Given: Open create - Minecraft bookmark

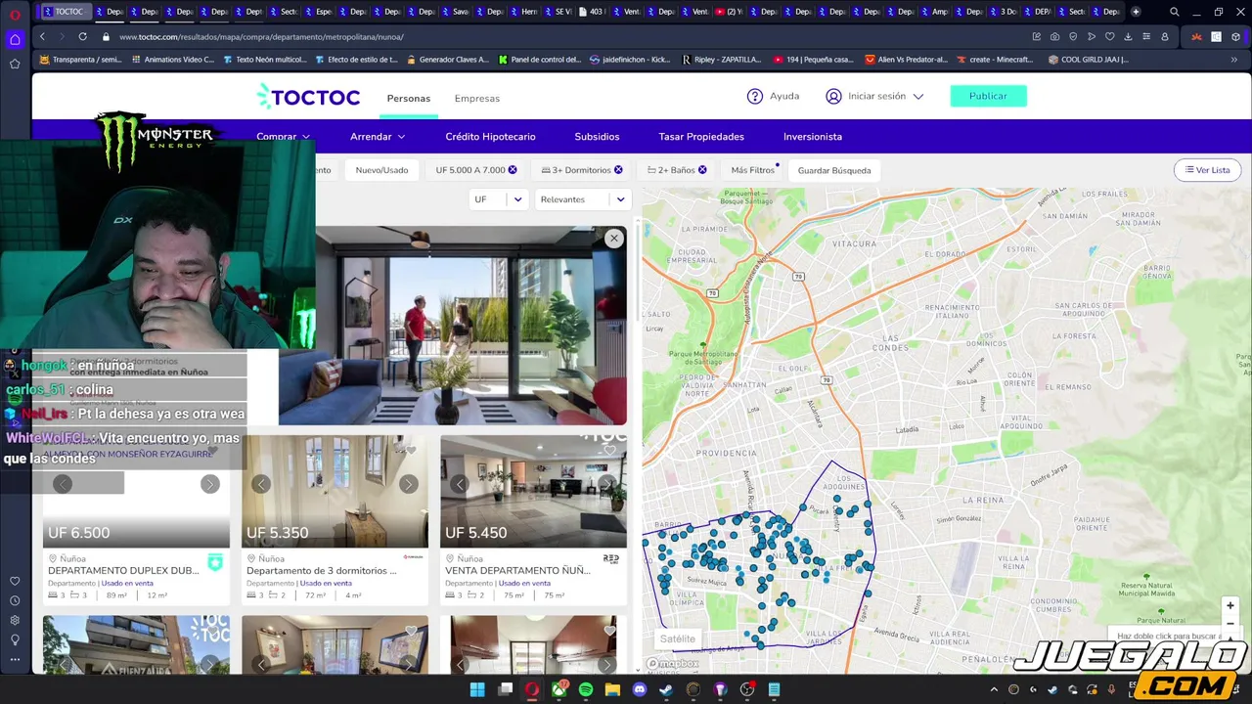Looking at the screenshot, I should [x=993, y=60].
